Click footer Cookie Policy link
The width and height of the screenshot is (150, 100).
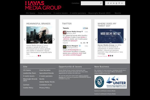coord(28,88)
